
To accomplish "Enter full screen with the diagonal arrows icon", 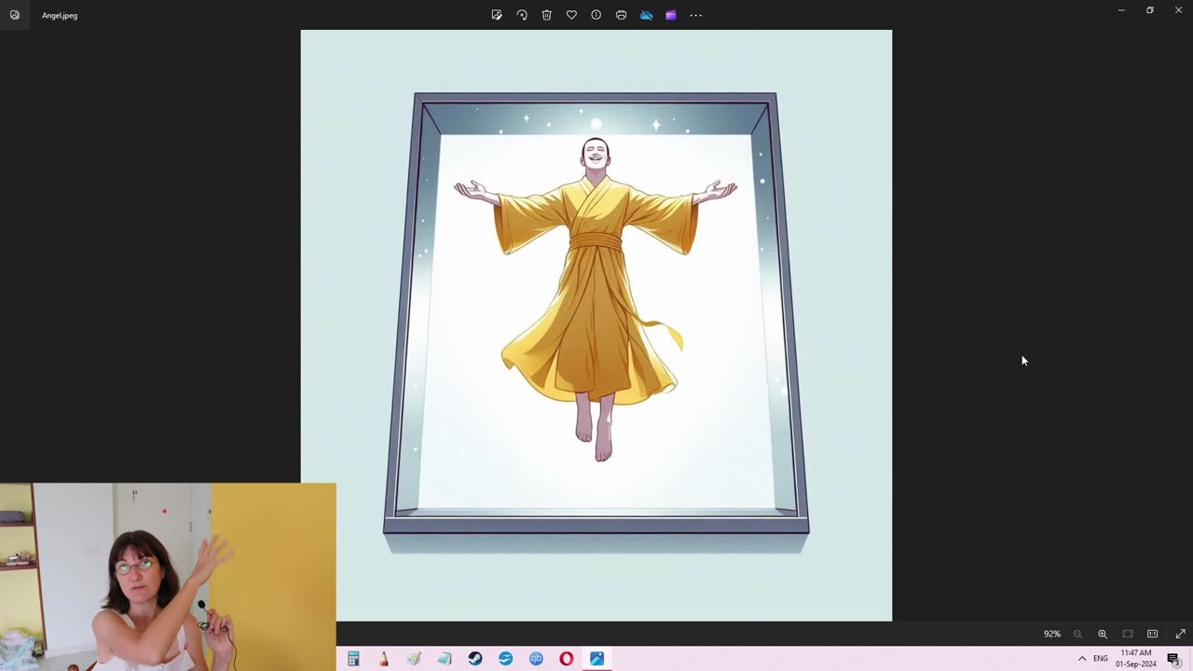I will (1180, 634).
